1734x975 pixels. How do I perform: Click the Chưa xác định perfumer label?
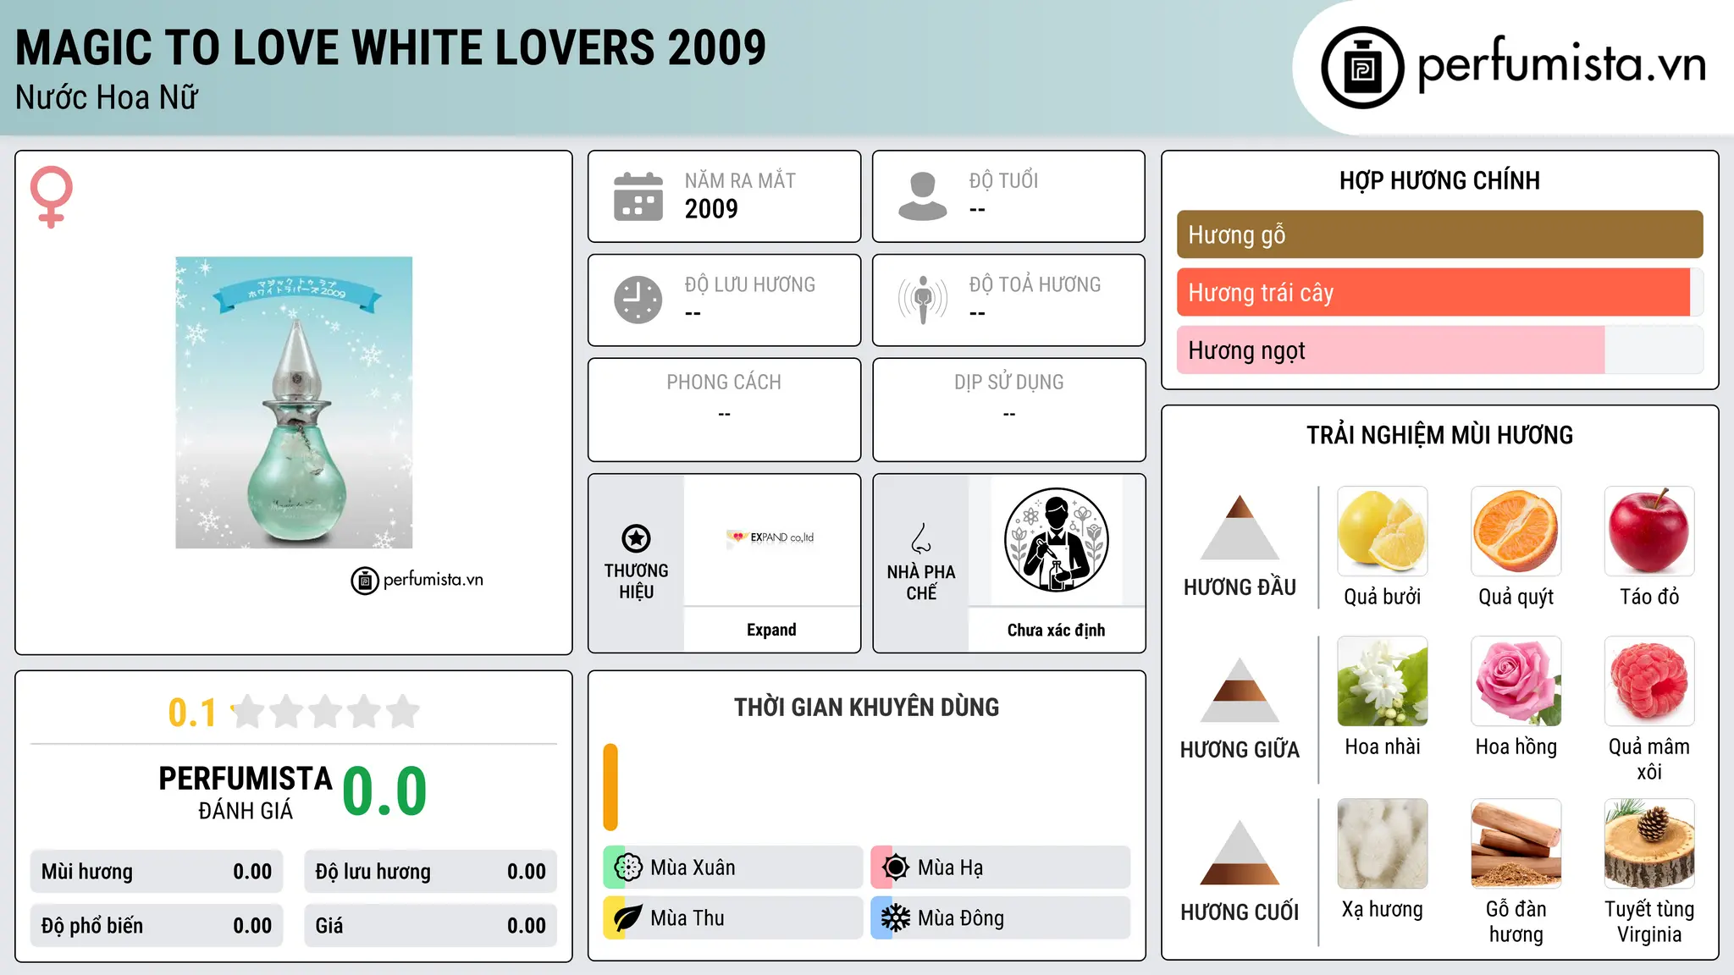pyautogui.click(x=1056, y=630)
